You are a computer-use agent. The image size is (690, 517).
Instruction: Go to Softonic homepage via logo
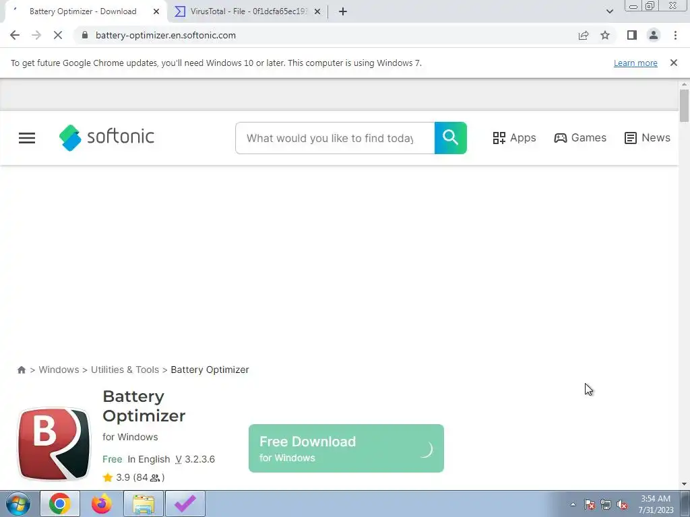(106, 137)
